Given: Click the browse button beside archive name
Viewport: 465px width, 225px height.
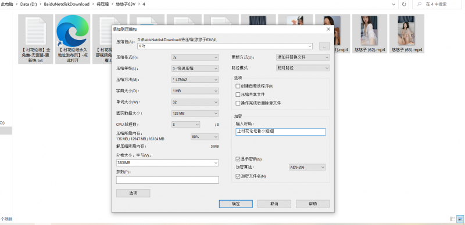Looking at the screenshot, I should (x=324, y=46).
